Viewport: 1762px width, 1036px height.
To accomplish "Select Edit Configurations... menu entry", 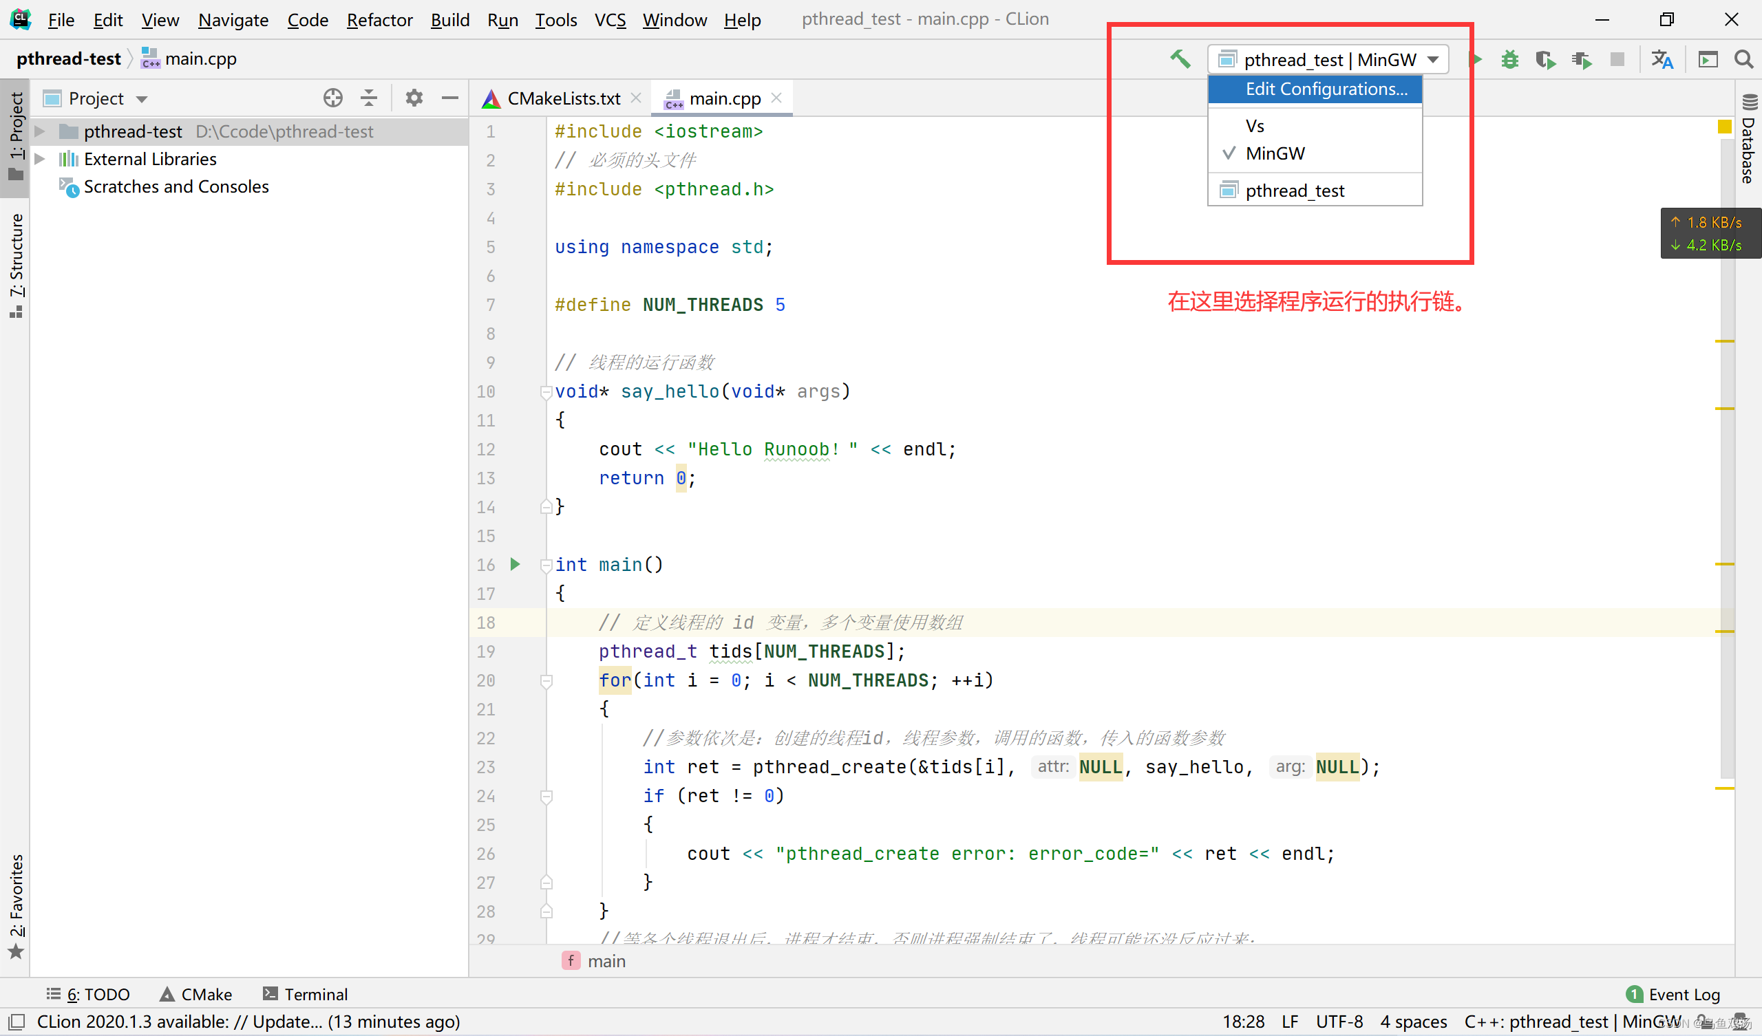I will 1315,89.
